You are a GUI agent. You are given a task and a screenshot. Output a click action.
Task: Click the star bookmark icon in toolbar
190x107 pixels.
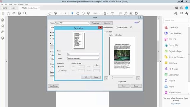pyautogui.click(x=9, y=13)
